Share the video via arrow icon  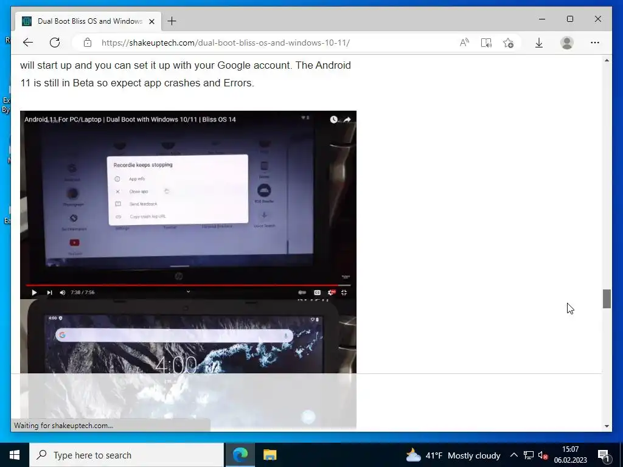pyautogui.click(x=347, y=120)
